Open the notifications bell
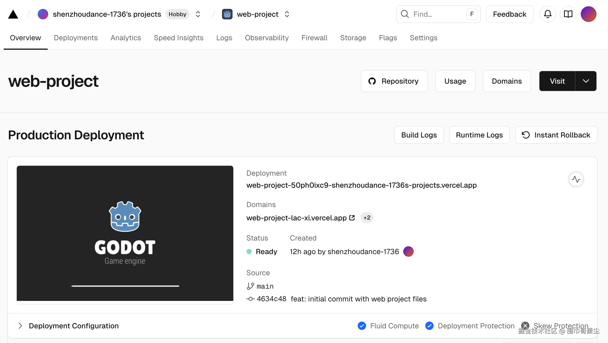This screenshot has width=608, height=343. pyautogui.click(x=548, y=14)
